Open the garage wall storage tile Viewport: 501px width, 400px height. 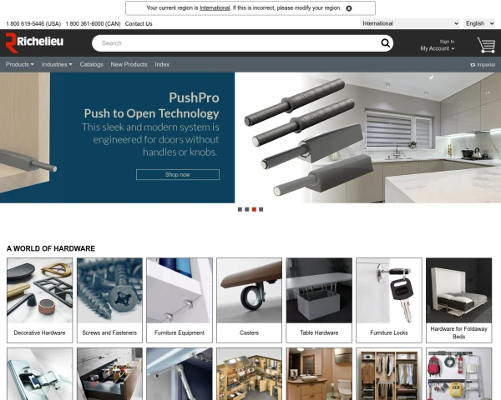click(x=458, y=374)
